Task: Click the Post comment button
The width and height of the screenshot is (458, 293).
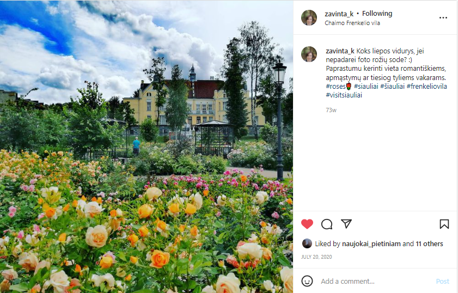Action: pyautogui.click(x=442, y=282)
